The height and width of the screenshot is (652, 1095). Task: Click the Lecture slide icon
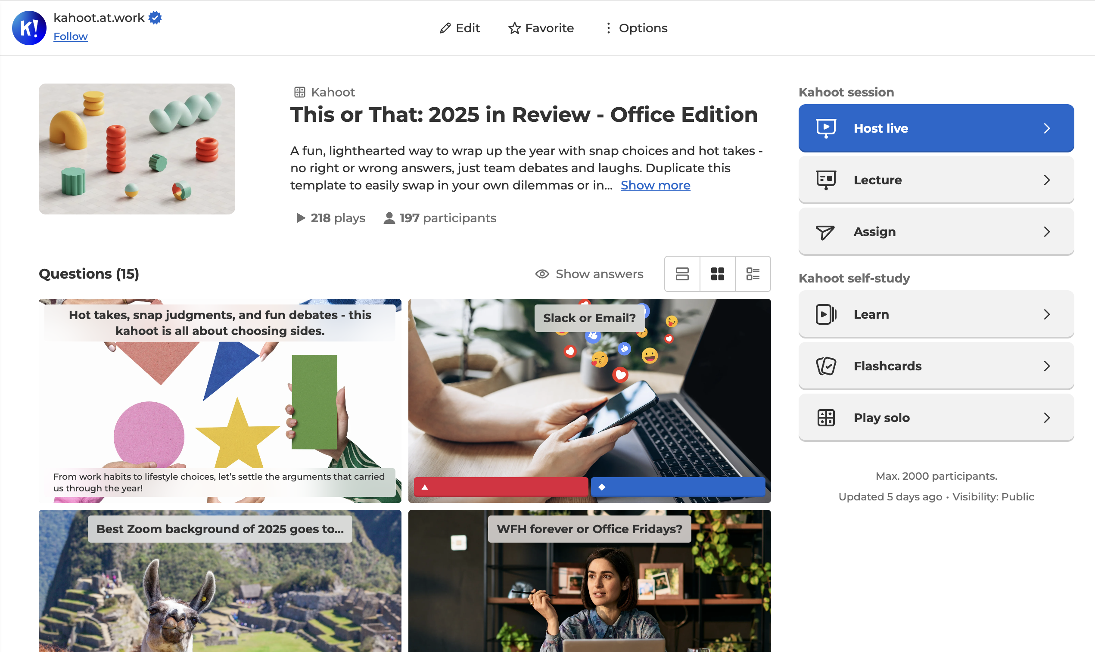pos(826,180)
